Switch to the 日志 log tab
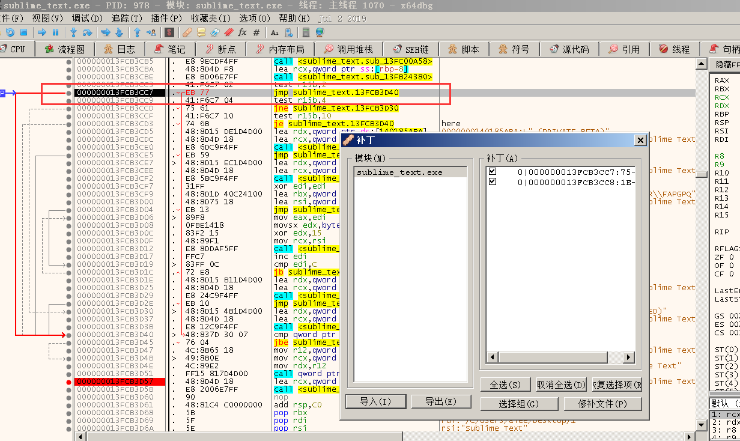Screen dimensions: 740x441 click(x=120, y=49)
